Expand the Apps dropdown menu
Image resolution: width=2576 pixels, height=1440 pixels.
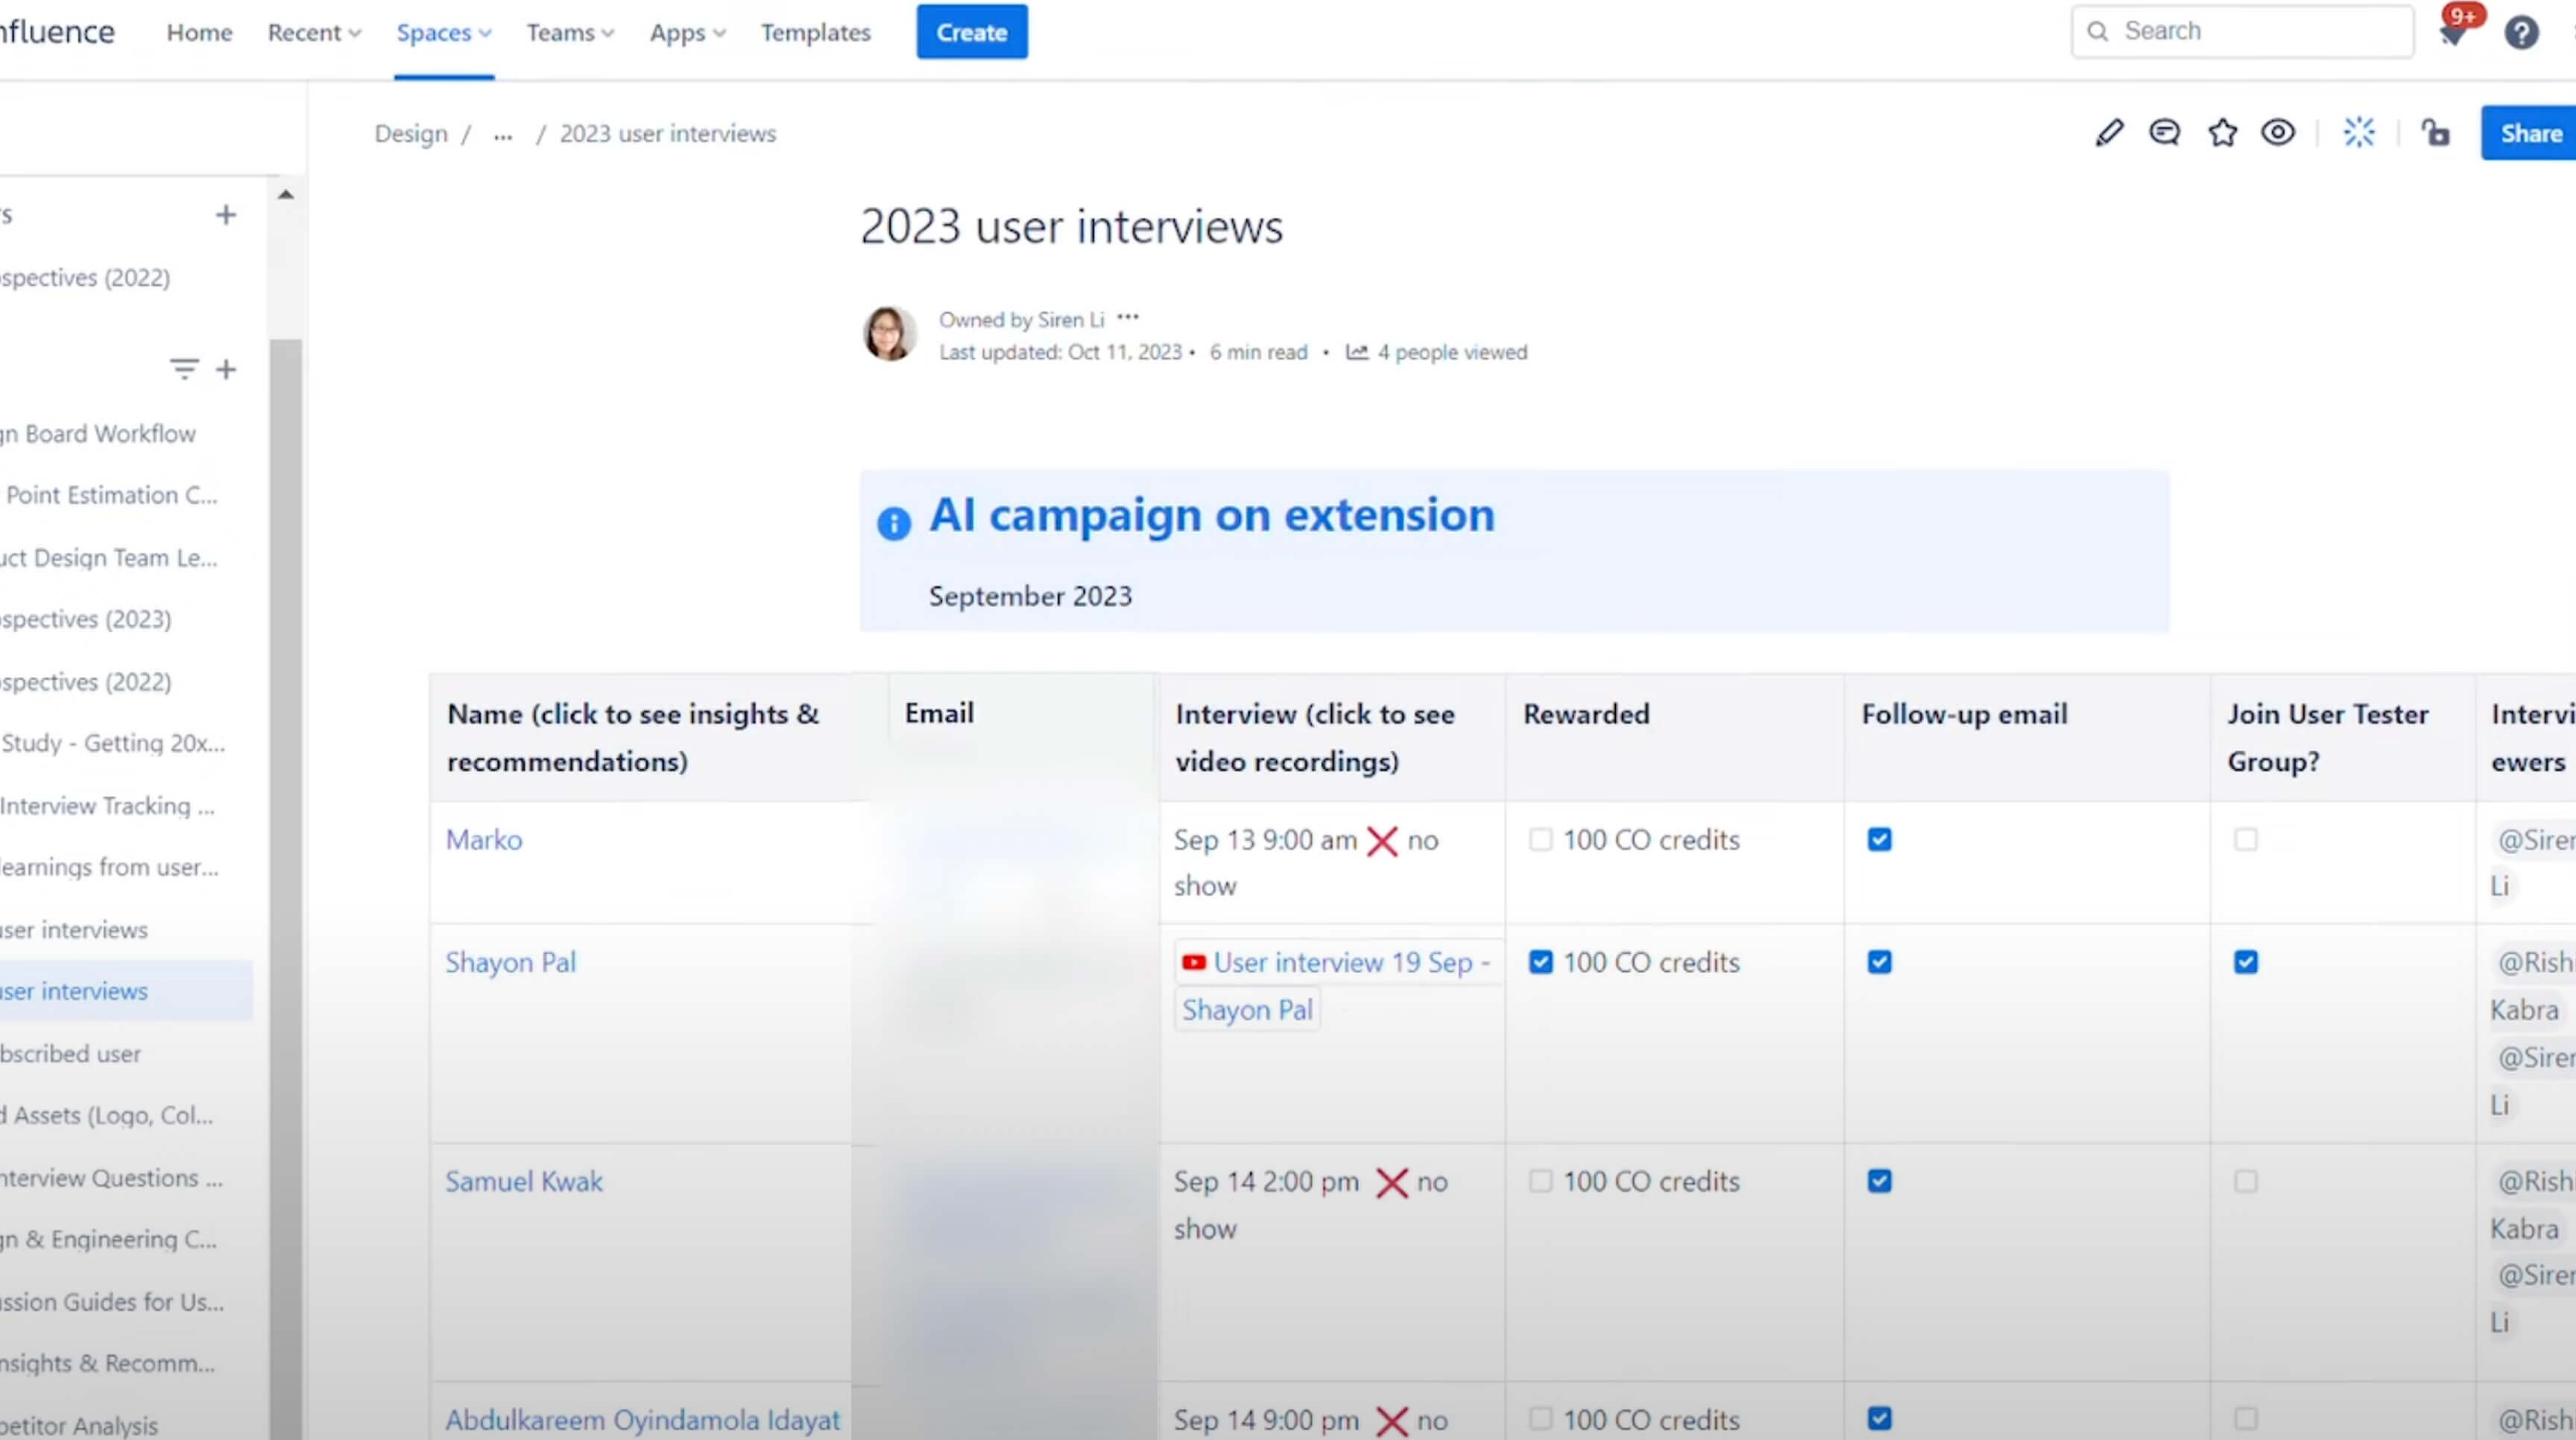point(687,33)
